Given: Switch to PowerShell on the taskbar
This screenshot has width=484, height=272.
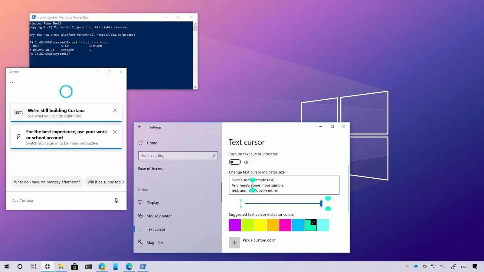Looking at the screenshot, I should point(143,267).
